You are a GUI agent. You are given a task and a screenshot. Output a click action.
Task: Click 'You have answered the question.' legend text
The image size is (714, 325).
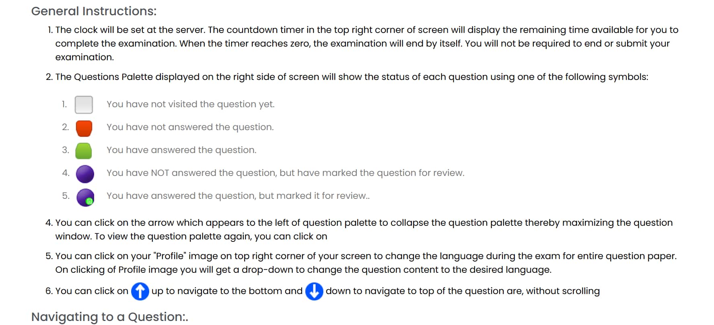pyautogui.click(x=181, y=150)
